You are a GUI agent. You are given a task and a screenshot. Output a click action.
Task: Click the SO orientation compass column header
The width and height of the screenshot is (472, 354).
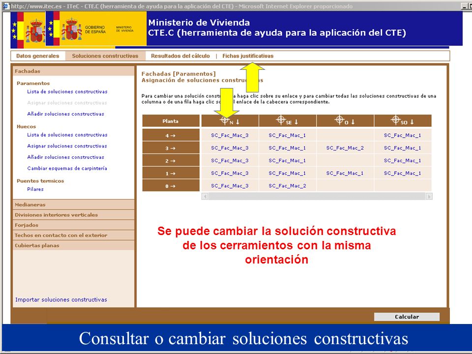click(x=403, y=121)
